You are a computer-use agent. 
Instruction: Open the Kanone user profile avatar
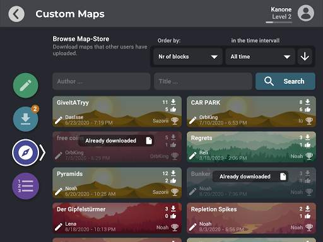coord(306,13)
